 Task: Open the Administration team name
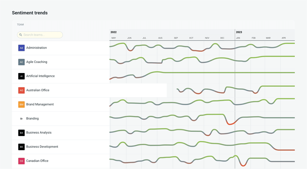(36, 48)
